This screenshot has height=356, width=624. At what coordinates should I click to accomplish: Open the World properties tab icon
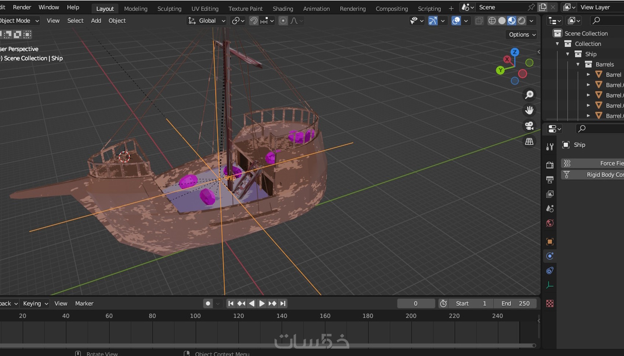click(549, 223)
